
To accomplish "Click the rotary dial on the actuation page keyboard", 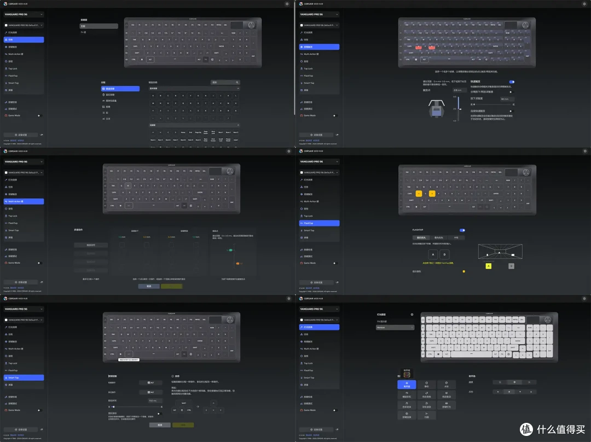I will coord(525,25).
